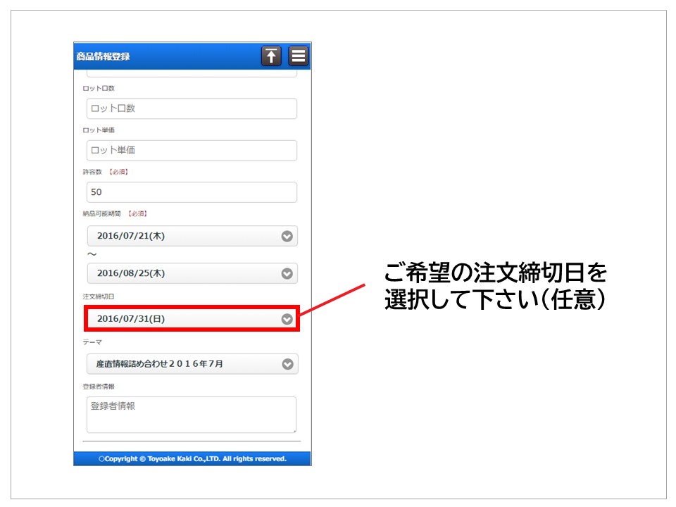The height and width of the screenshot is (507, 676).
Task: Click the 商品情報登録 header title
Action: point(104,56)
